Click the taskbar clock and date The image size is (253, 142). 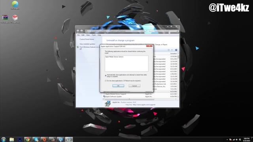click(x=247, y=140)
